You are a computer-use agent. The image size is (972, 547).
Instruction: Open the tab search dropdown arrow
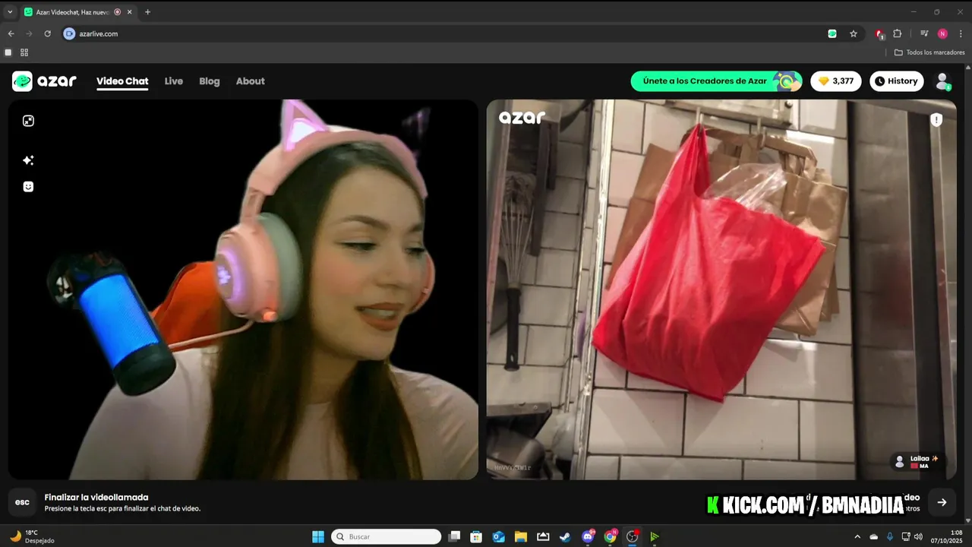pyautogui.click(x=10, y=12)
